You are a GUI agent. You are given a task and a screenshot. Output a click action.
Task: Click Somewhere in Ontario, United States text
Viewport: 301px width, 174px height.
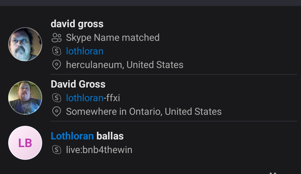click(x=144, y=112)
